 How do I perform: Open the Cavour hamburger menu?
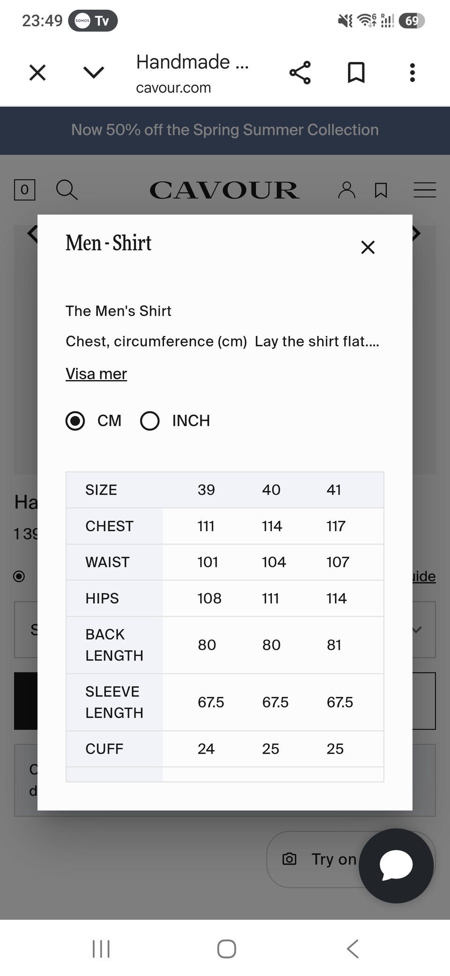click(425, 190)
